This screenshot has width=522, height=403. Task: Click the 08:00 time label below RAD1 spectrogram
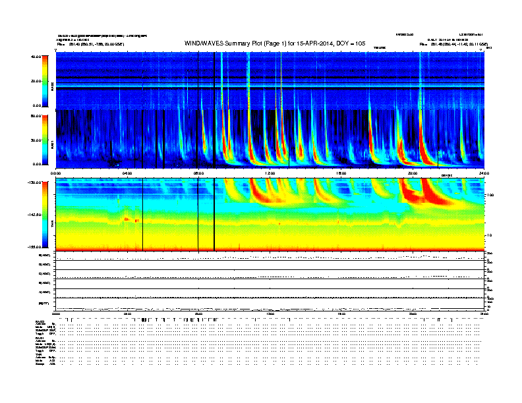pyautogui.click(x=198, y=173)
